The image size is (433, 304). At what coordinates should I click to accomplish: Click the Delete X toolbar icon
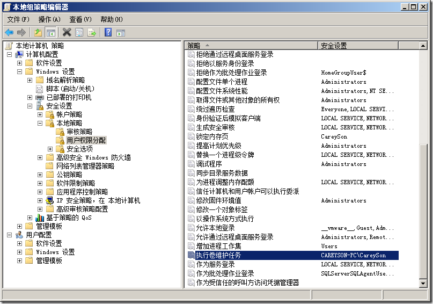coord(67,32)
